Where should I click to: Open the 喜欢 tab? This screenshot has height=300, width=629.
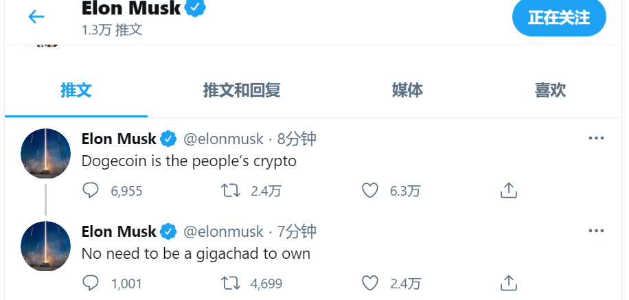550,90
